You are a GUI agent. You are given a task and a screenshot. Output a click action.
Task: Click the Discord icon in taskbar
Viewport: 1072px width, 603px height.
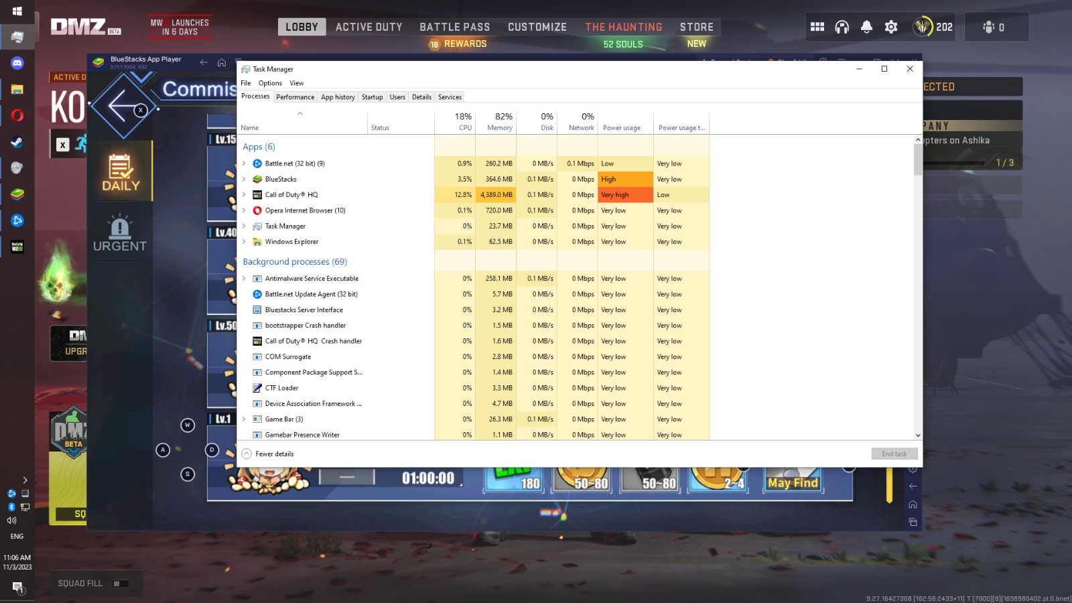pyautogui.click(x=17, y=63)
